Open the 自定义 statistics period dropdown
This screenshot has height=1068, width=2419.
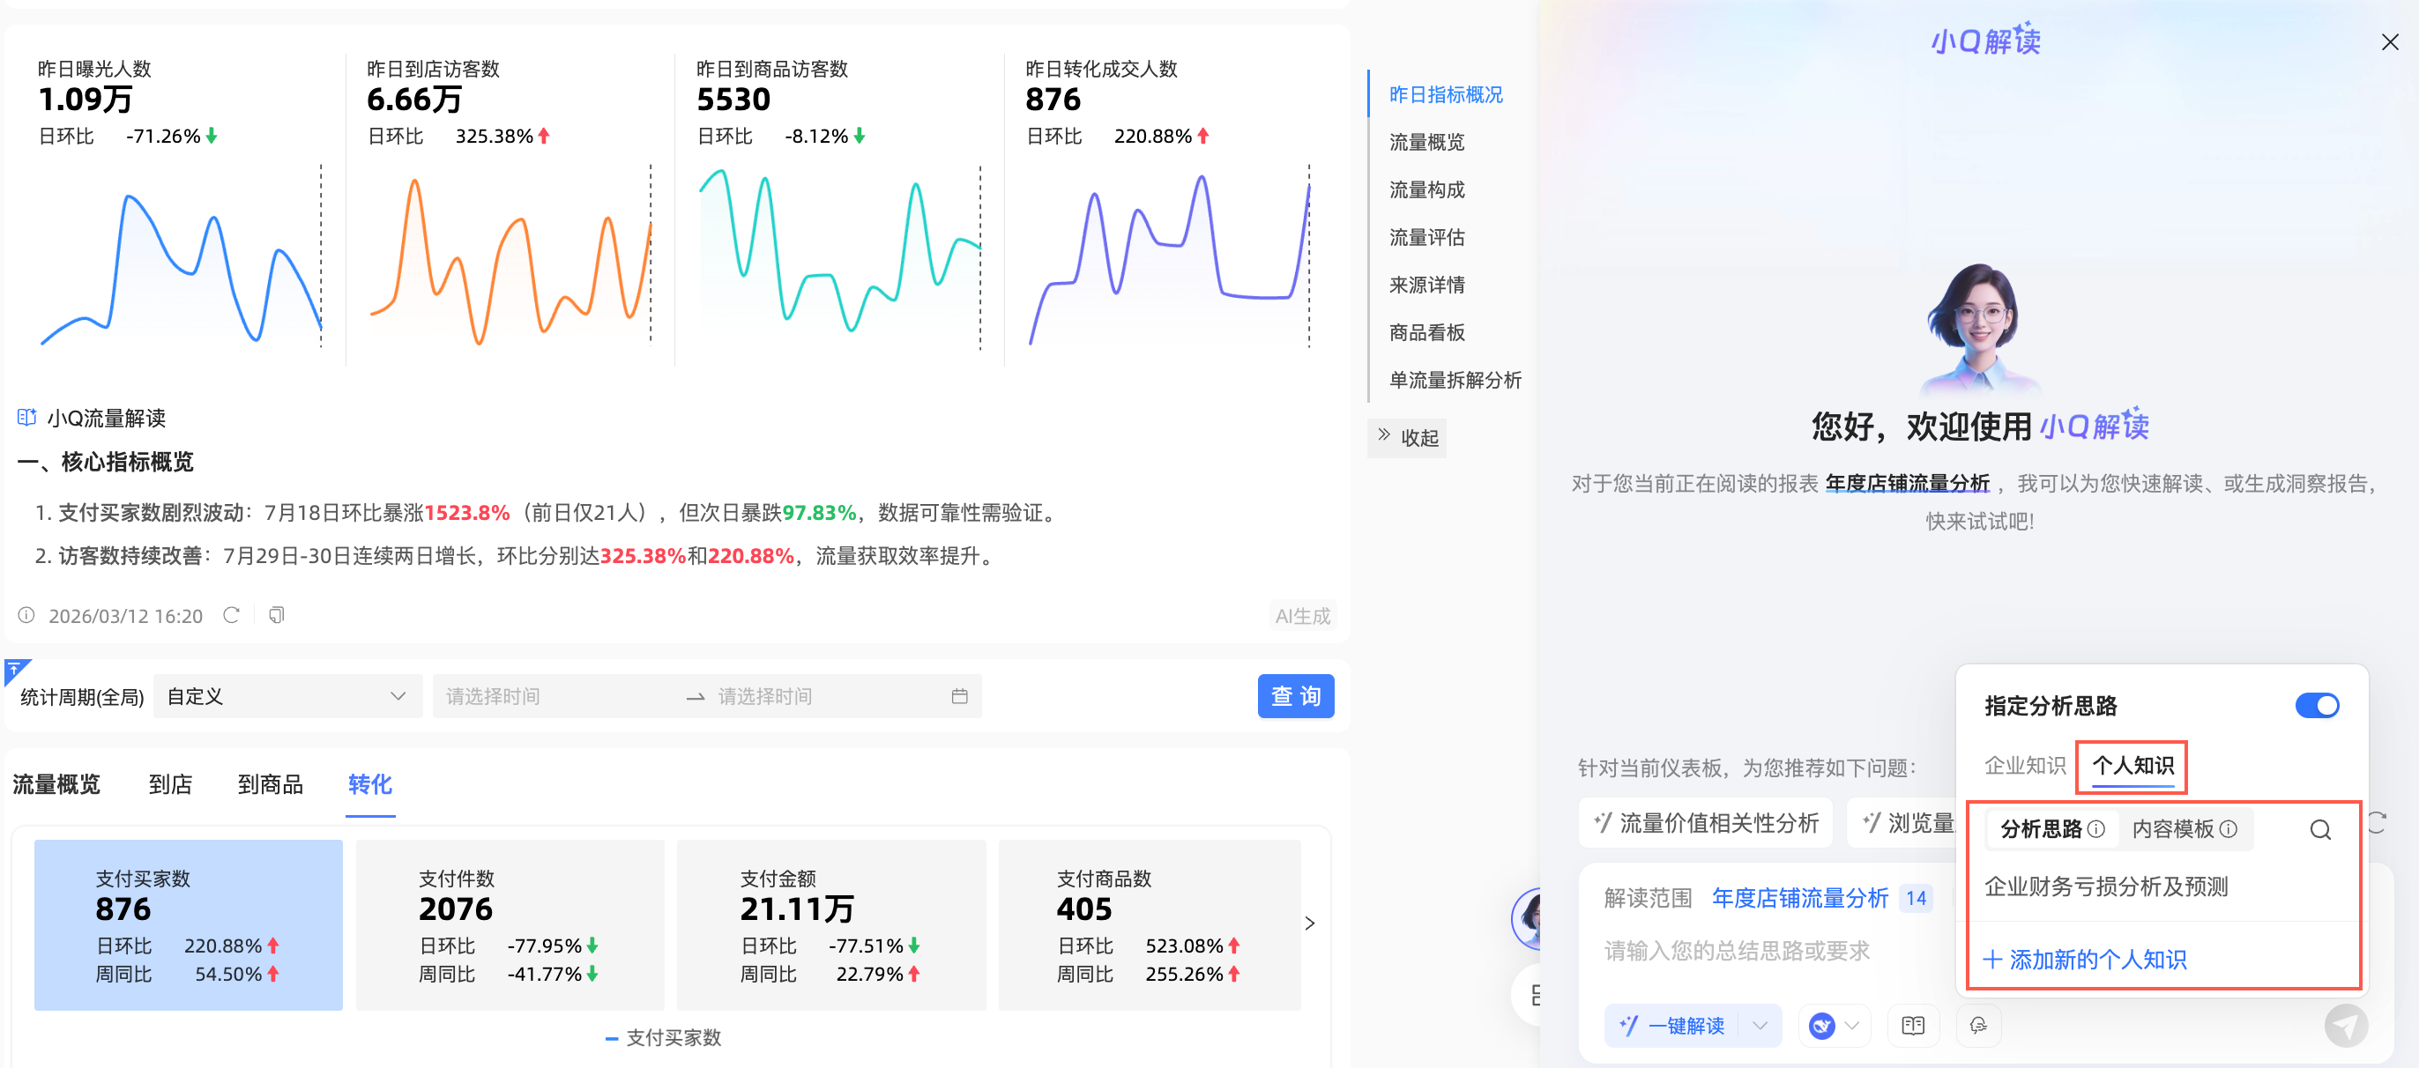(x=287, y=696)
